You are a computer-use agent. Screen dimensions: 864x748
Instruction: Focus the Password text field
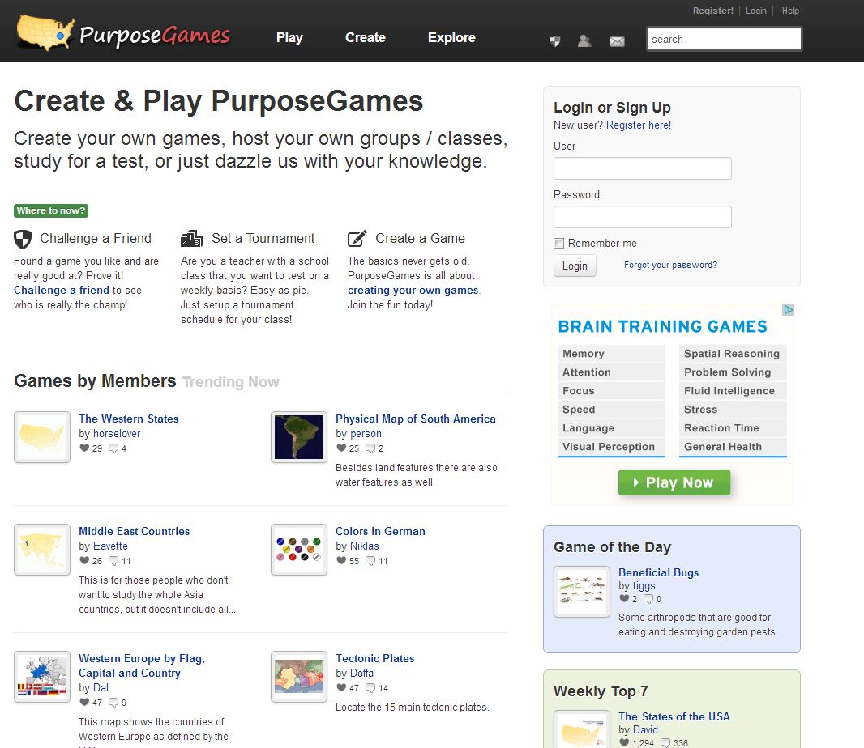pos(643,217)
